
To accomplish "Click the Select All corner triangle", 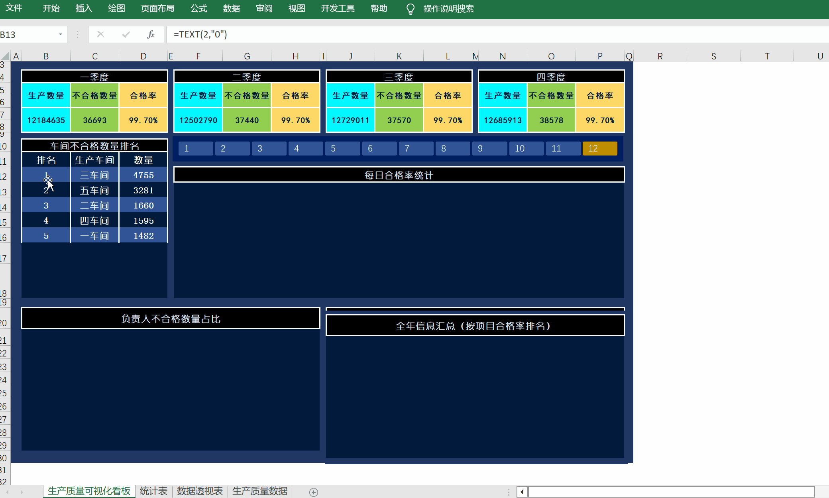I will [5, 56].
